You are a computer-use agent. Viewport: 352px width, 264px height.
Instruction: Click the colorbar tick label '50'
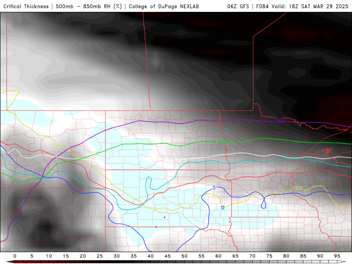[x=184, y=256]
